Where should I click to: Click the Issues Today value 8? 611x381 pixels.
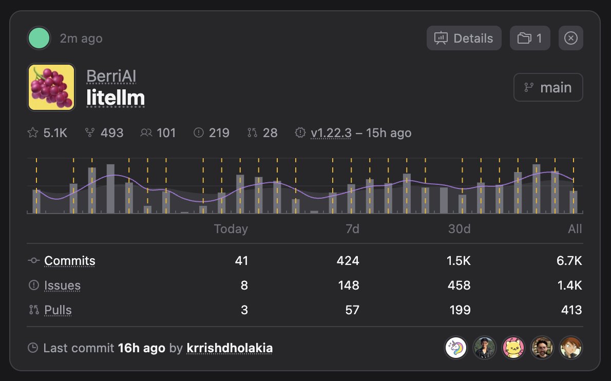[244, 285]
